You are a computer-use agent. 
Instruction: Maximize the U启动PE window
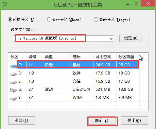pyautogui.click(x=136, y=4)
